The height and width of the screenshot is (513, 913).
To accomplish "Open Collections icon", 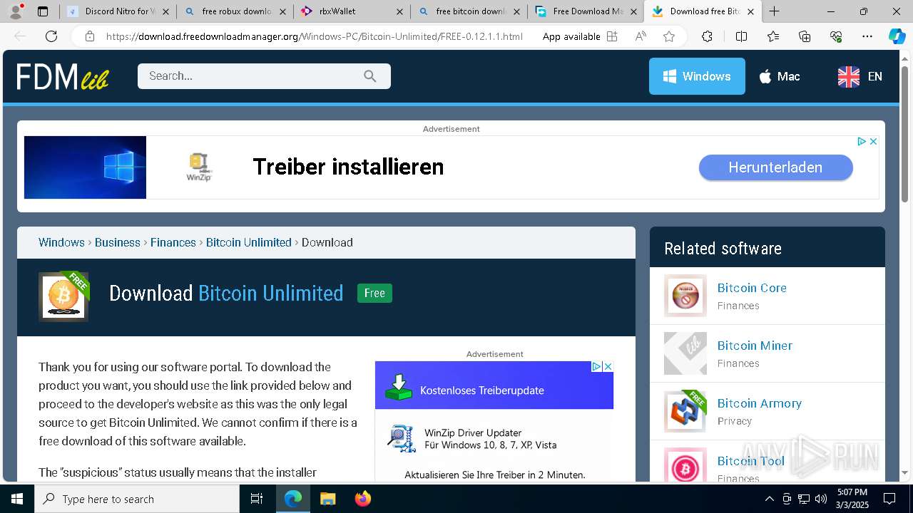I will click(x=805, y=36).
